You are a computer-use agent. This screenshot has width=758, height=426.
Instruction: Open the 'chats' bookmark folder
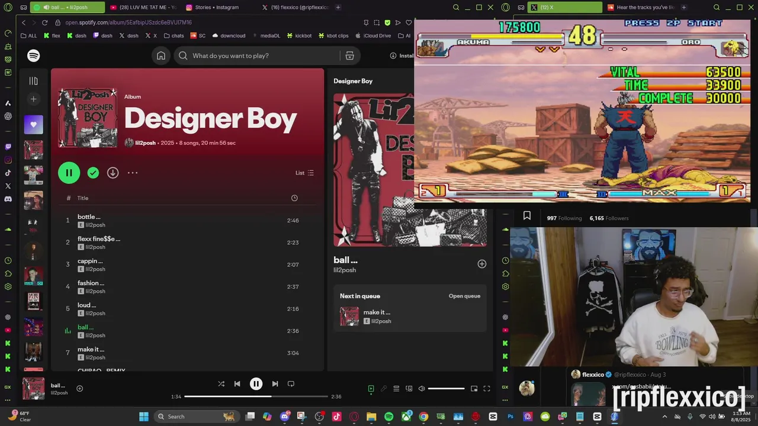click(x=174, y=35)
